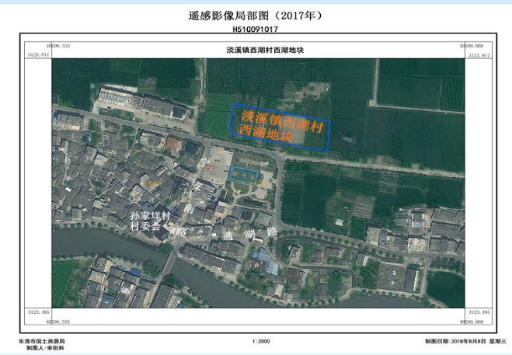Image resolution: width=512 pixels, height=355 pixels.
Task: Click the subtitle 淡溪镇西湖村西湖地块 in frame header
Action: coord(256,50)
